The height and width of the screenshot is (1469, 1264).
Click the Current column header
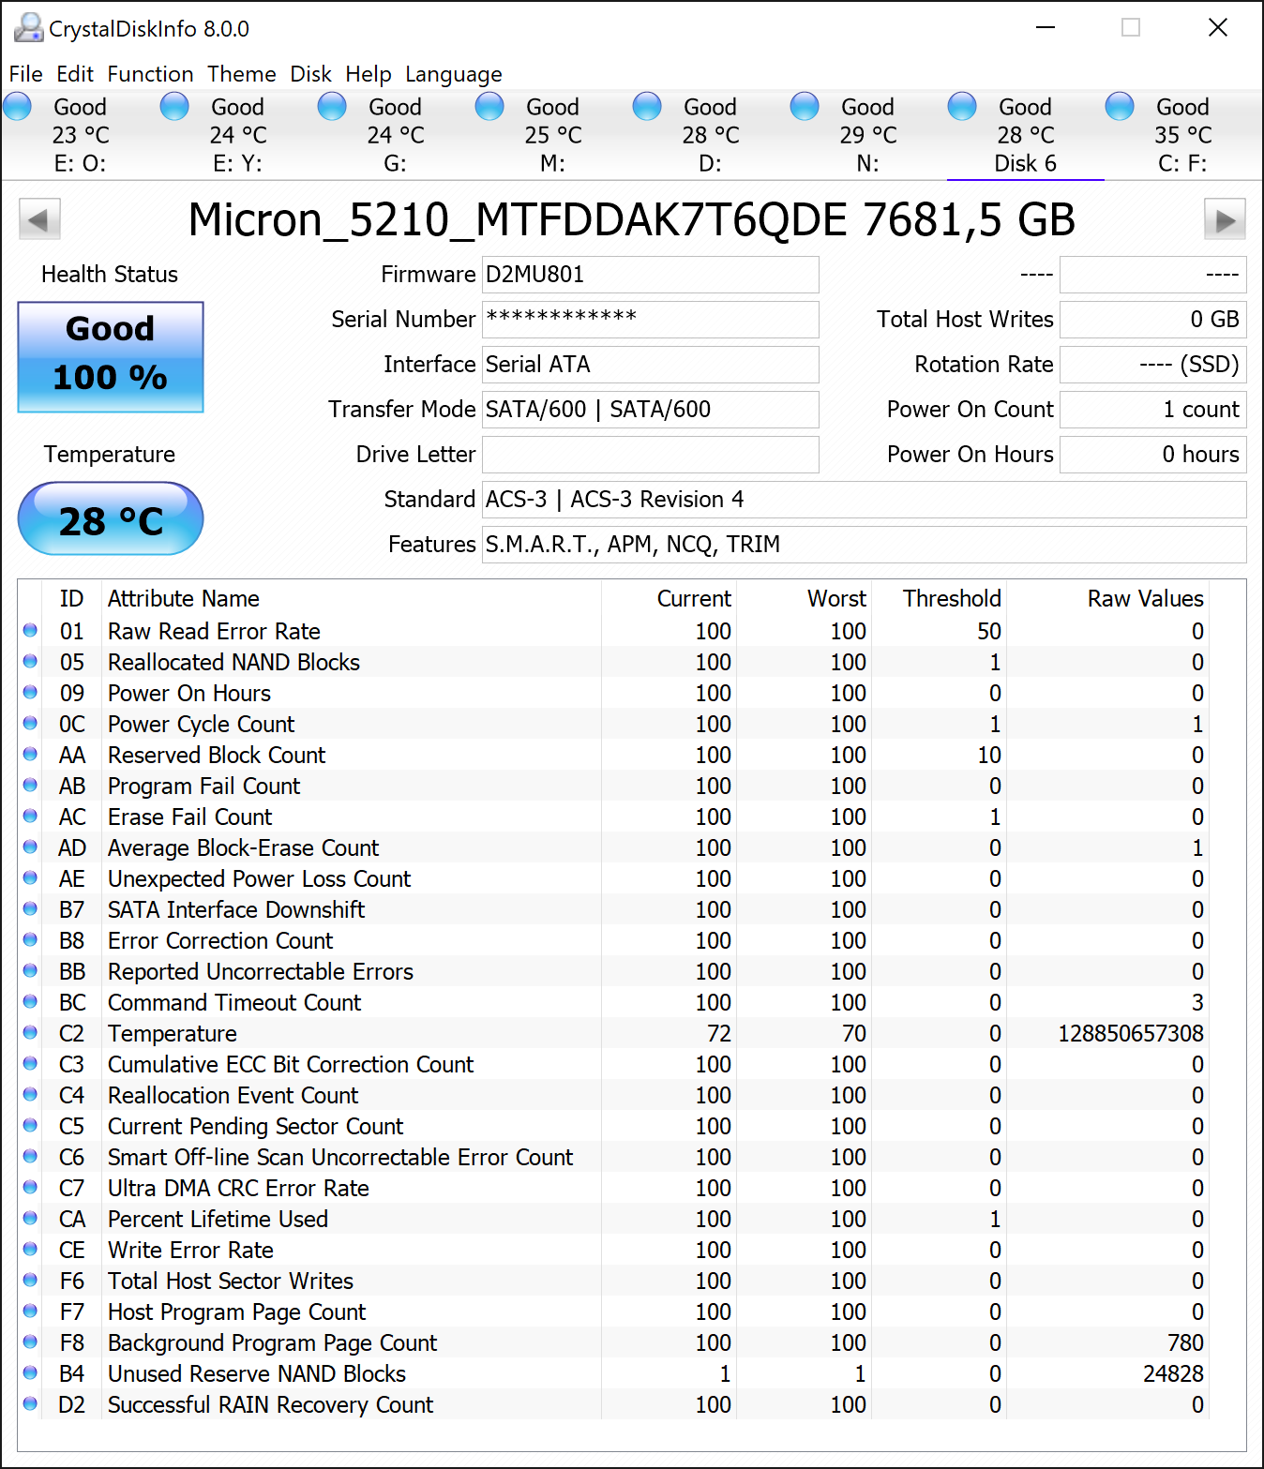click(x=694, y=599)
